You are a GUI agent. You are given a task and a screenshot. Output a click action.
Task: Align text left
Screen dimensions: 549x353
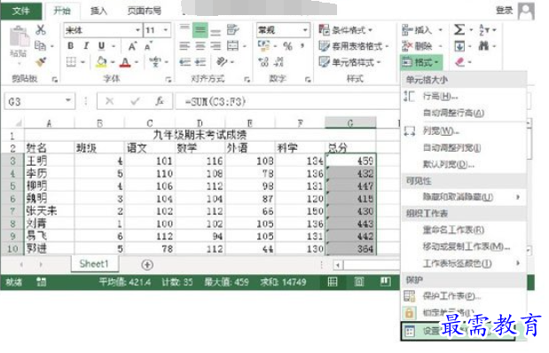click(x=184, y=46)
